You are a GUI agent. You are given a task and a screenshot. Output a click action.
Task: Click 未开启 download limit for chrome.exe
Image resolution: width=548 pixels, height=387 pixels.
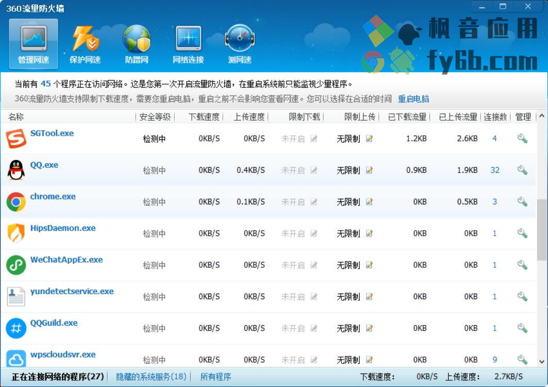point(293,202)
